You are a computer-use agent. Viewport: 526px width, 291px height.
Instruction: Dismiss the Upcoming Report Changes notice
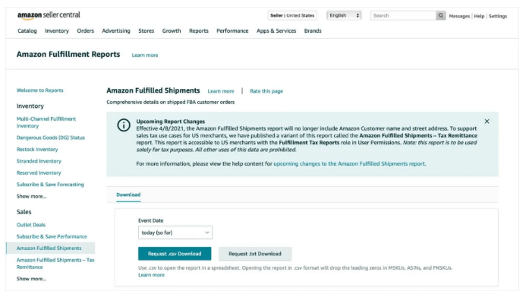pyautogui.click(x=487, y=121)
